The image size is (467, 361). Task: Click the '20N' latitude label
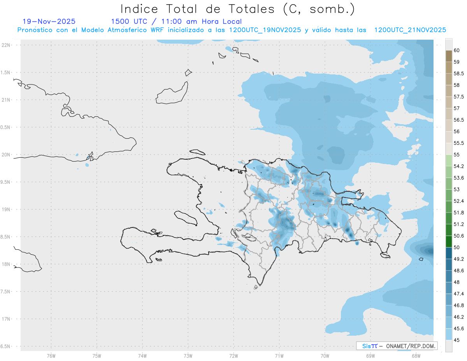pos(6,155)
